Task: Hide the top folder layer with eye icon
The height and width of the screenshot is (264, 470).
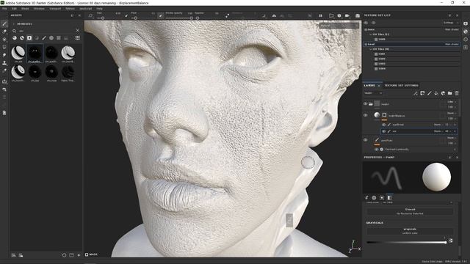Action: tap(366, 104)
